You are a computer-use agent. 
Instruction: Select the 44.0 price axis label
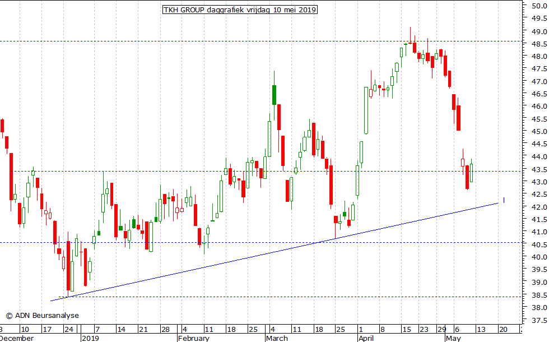point(539,157)
